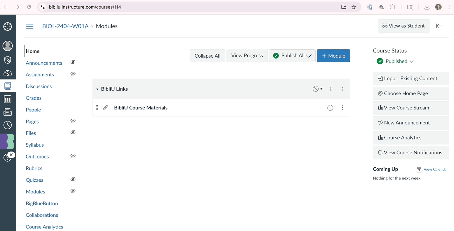Add a new module with + Module

tap(334, 56)
